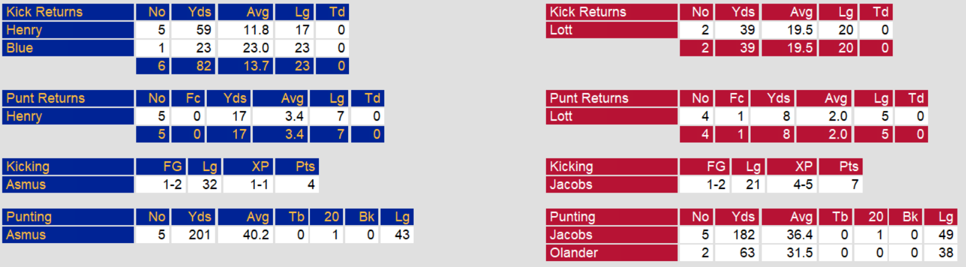966x267 pixels.
Task: Click Jacobs in the red Kicking table
Action: [571, 185]
